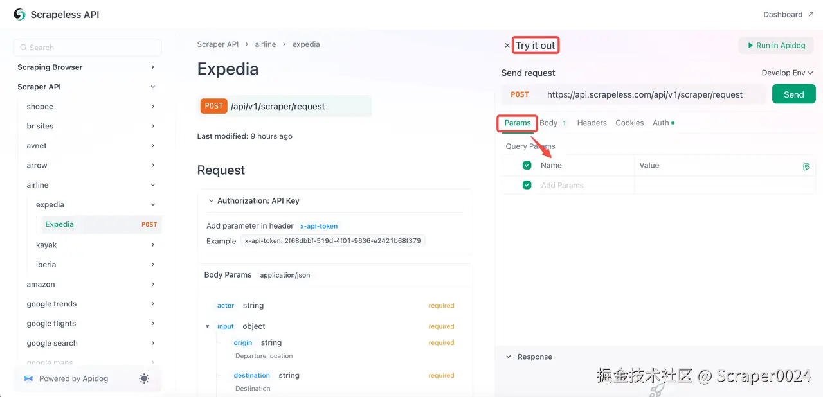Image resolution: width=823 pixels, height=397 pixels.
Task: Click the sun theme icon in sidebar footer
Action: tap(144, 378)
